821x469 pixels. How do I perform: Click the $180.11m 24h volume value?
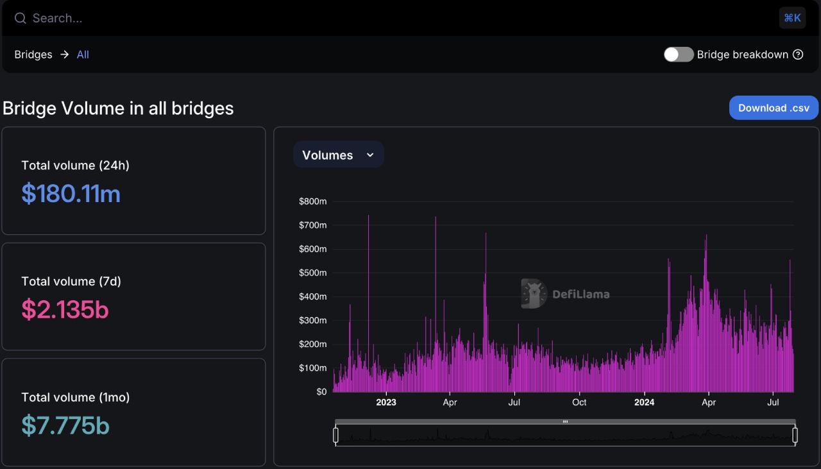[x=71, y=193]
